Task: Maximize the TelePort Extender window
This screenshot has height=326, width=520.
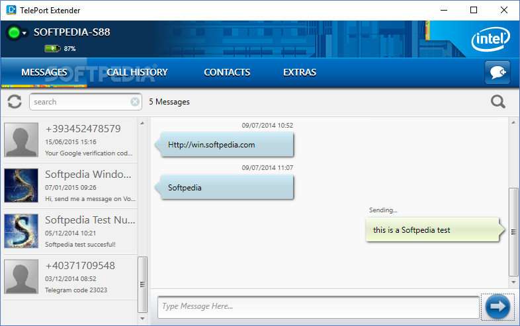Action: coord(474,10)
